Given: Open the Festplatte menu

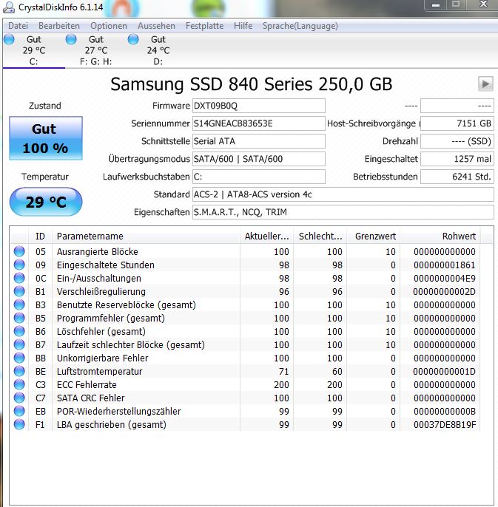Looking at the screenshot, I should [205, 26].
